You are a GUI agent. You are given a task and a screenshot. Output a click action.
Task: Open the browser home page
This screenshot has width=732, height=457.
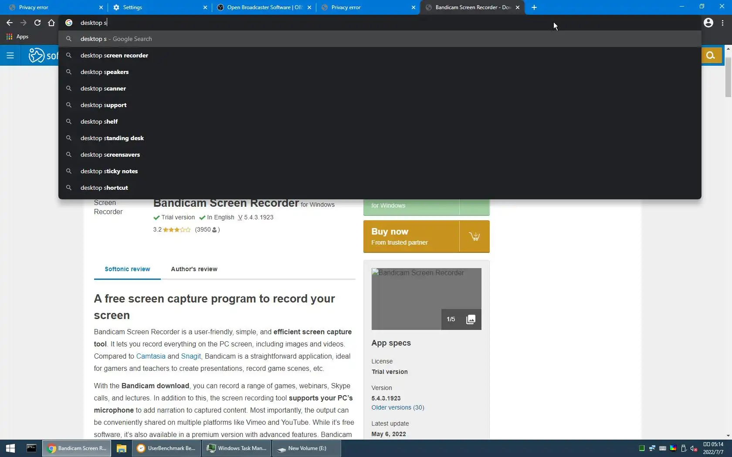pyautogui.click(x=51, y=23)
